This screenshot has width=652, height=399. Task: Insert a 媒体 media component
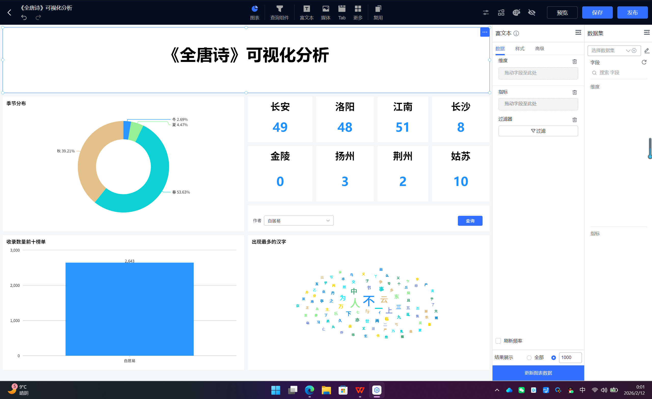point(325,12)
